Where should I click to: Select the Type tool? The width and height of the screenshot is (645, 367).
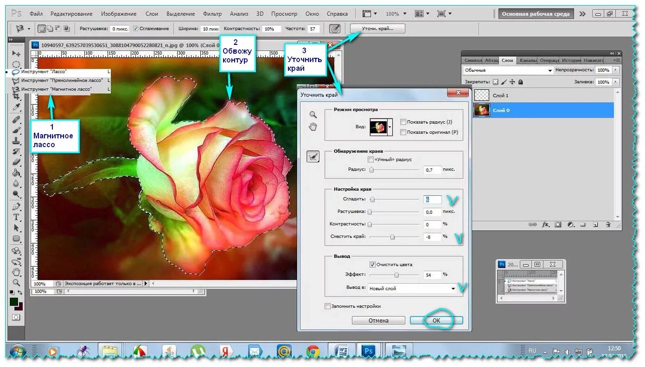point(16,217)
